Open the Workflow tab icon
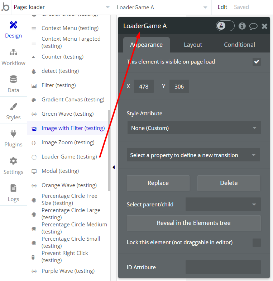The image size is (273, 281). click(13, 52)
